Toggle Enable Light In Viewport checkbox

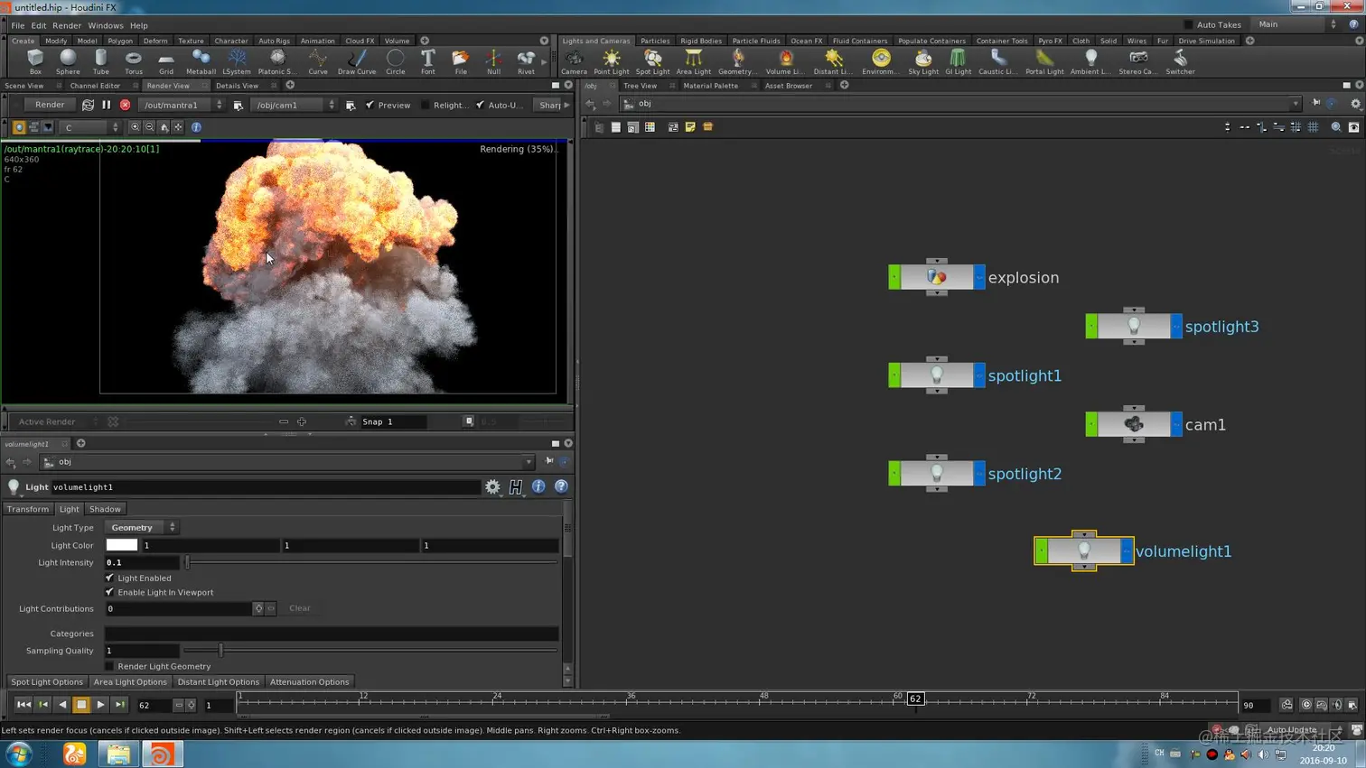click(x=110, y=592)
